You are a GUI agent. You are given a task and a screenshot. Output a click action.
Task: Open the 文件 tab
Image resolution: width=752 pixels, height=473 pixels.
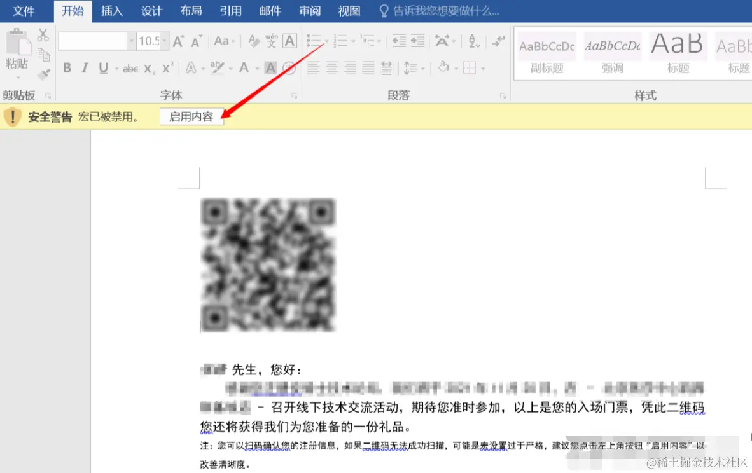(x=24, y=11)
